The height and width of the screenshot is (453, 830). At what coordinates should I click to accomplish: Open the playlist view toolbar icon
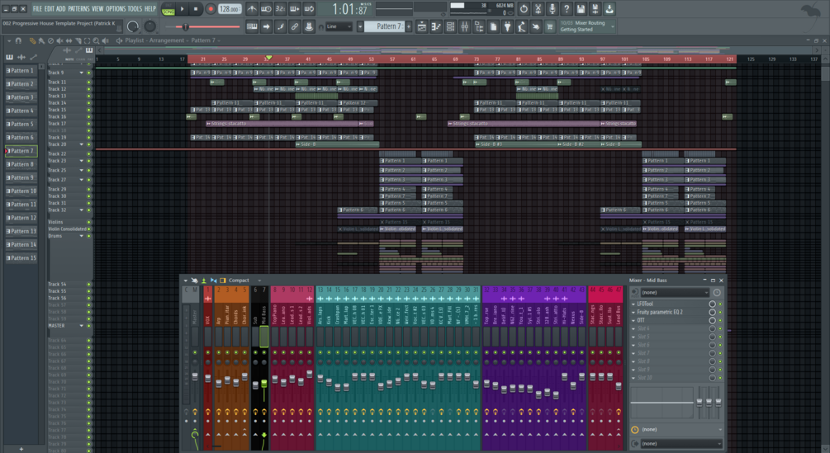pyautogui.click(x=422, y=26)
